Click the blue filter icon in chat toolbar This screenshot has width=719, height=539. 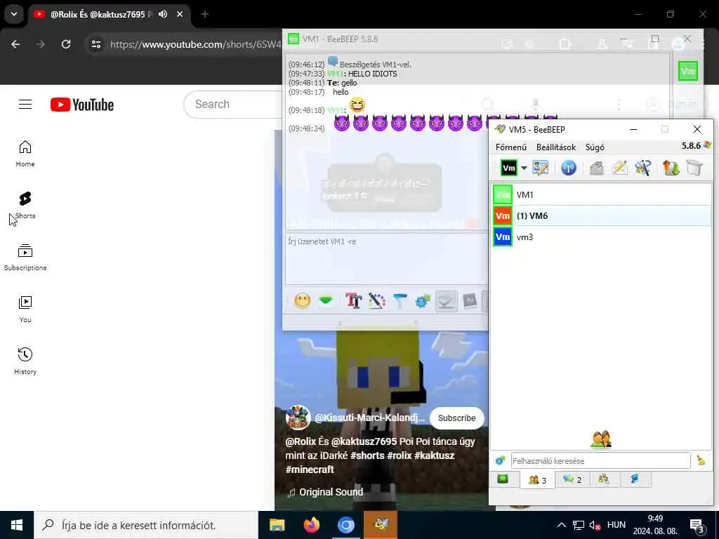click(x=400, y=301)
